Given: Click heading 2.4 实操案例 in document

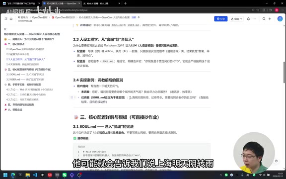Looking at the screenshot, I should (98, 80).
